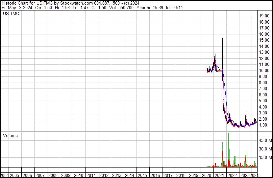Click the 2008 year label on time axis
This screenshot has height=178, width=273.
click(53, 175)
